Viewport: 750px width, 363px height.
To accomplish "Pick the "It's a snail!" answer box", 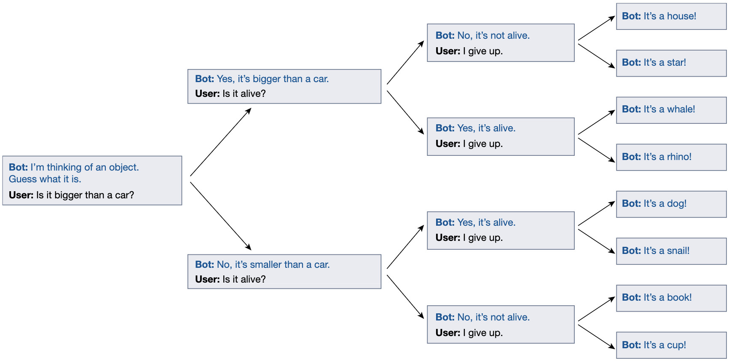I will [671, 251].
